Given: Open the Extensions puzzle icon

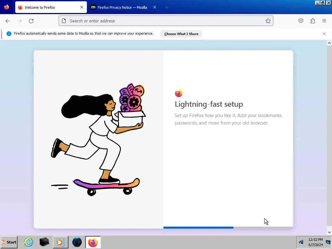Looking at the screenshot, I should [313, 21].
